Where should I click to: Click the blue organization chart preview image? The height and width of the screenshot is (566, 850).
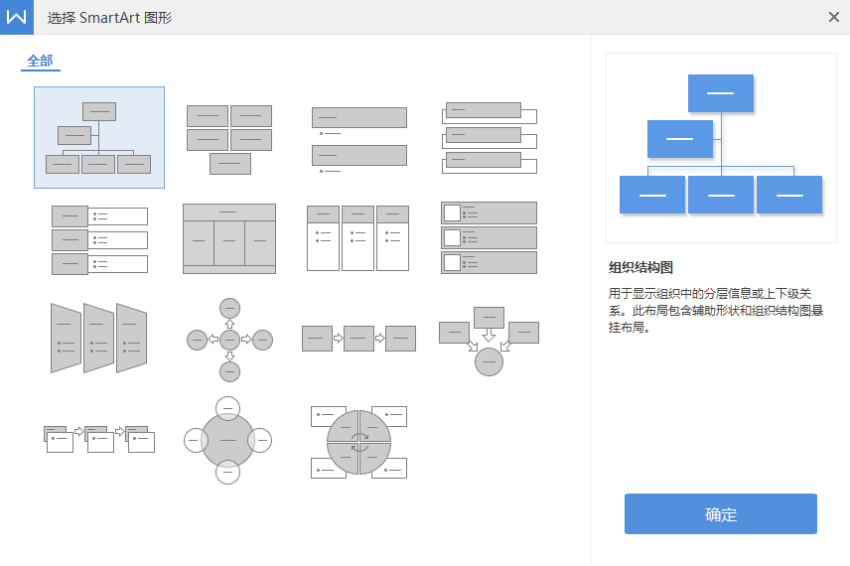tap(721, 146)
